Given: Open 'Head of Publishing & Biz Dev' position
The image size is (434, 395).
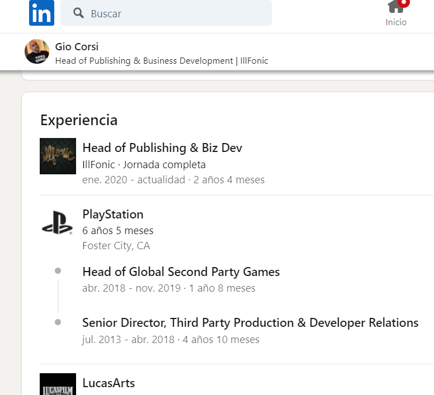Looking at the screenshot, I should pos(163,148).
